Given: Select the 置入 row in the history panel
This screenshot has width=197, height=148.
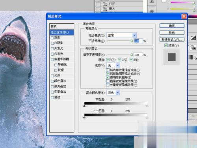Looking at the screenshot, I should pos(119,9).
